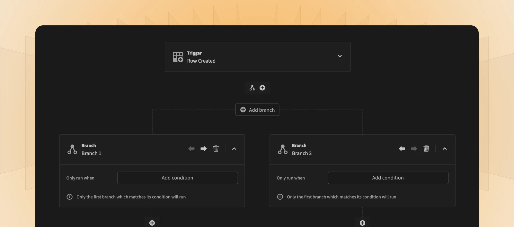Add a step below Branch 2
514x227 pixels.
tap(362, 223)
